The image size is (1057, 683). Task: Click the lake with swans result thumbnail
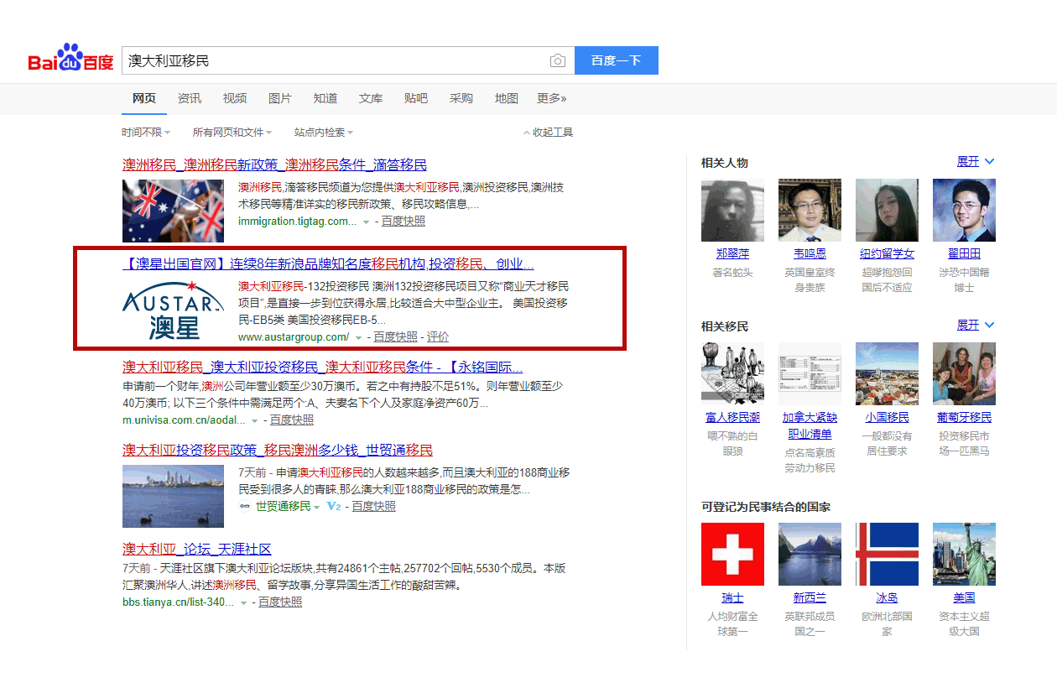click(173, 496)
